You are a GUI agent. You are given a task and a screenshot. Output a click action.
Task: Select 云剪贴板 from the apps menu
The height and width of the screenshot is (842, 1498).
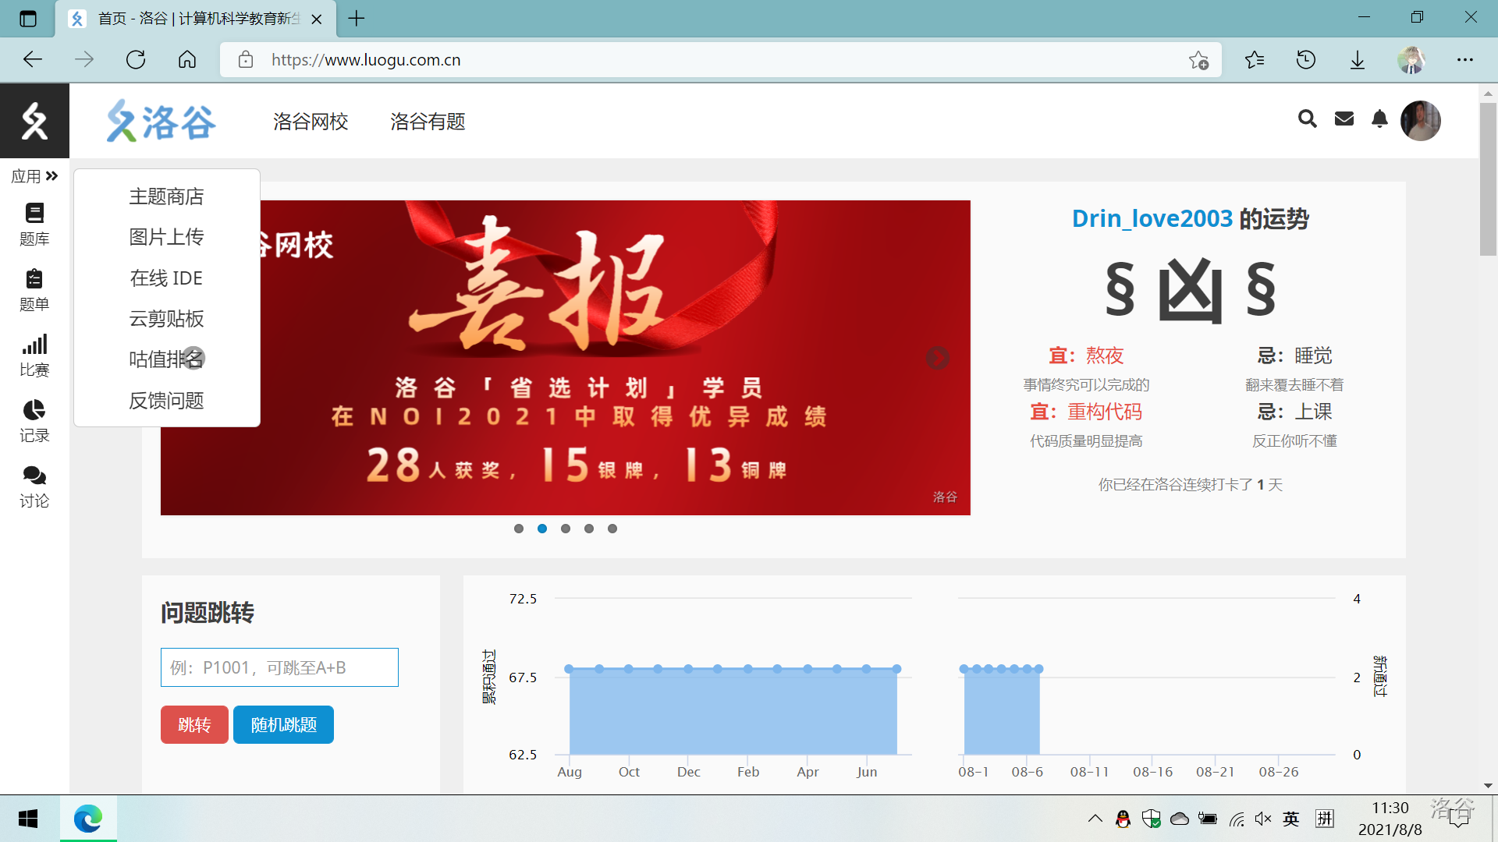pos(166,319)
